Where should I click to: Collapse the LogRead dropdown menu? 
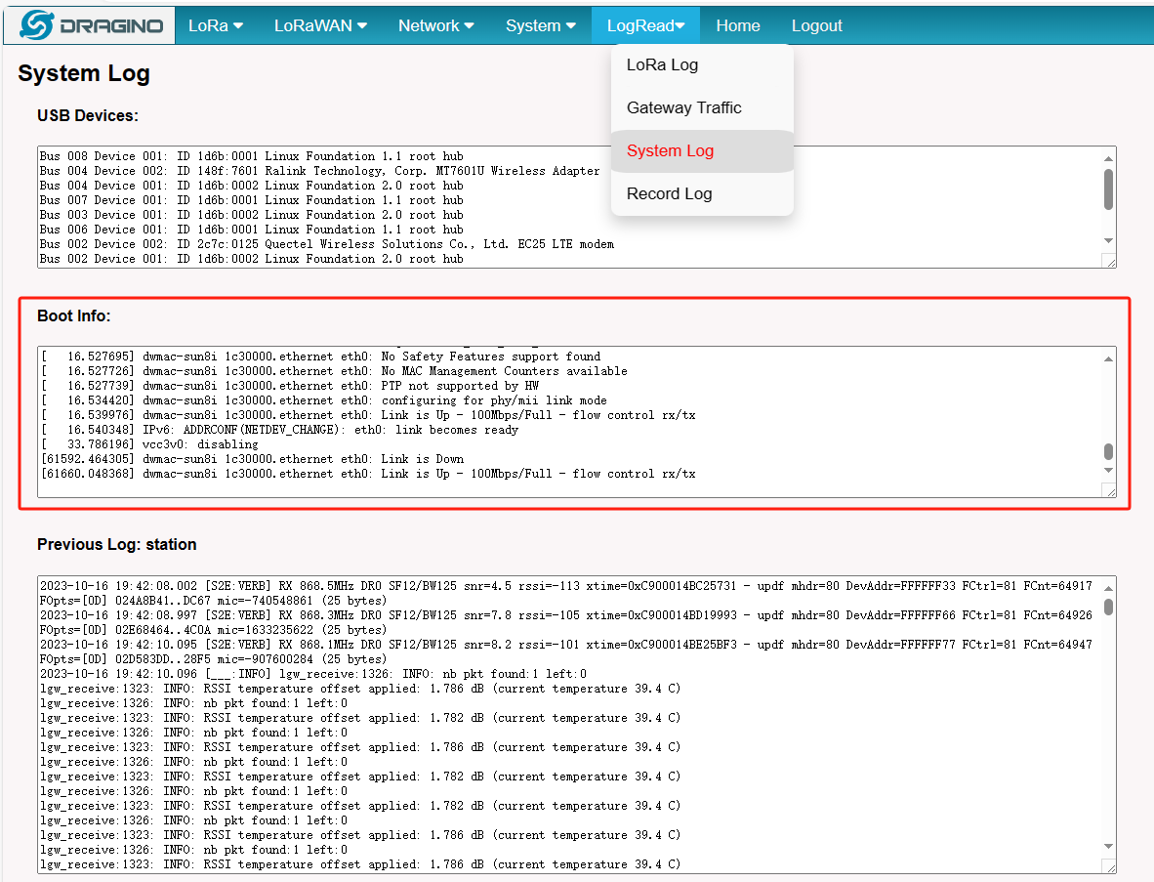click(x=645, y=25)
